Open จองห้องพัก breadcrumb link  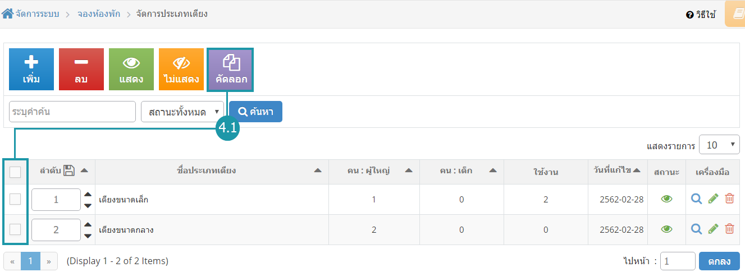pos(98,14)
